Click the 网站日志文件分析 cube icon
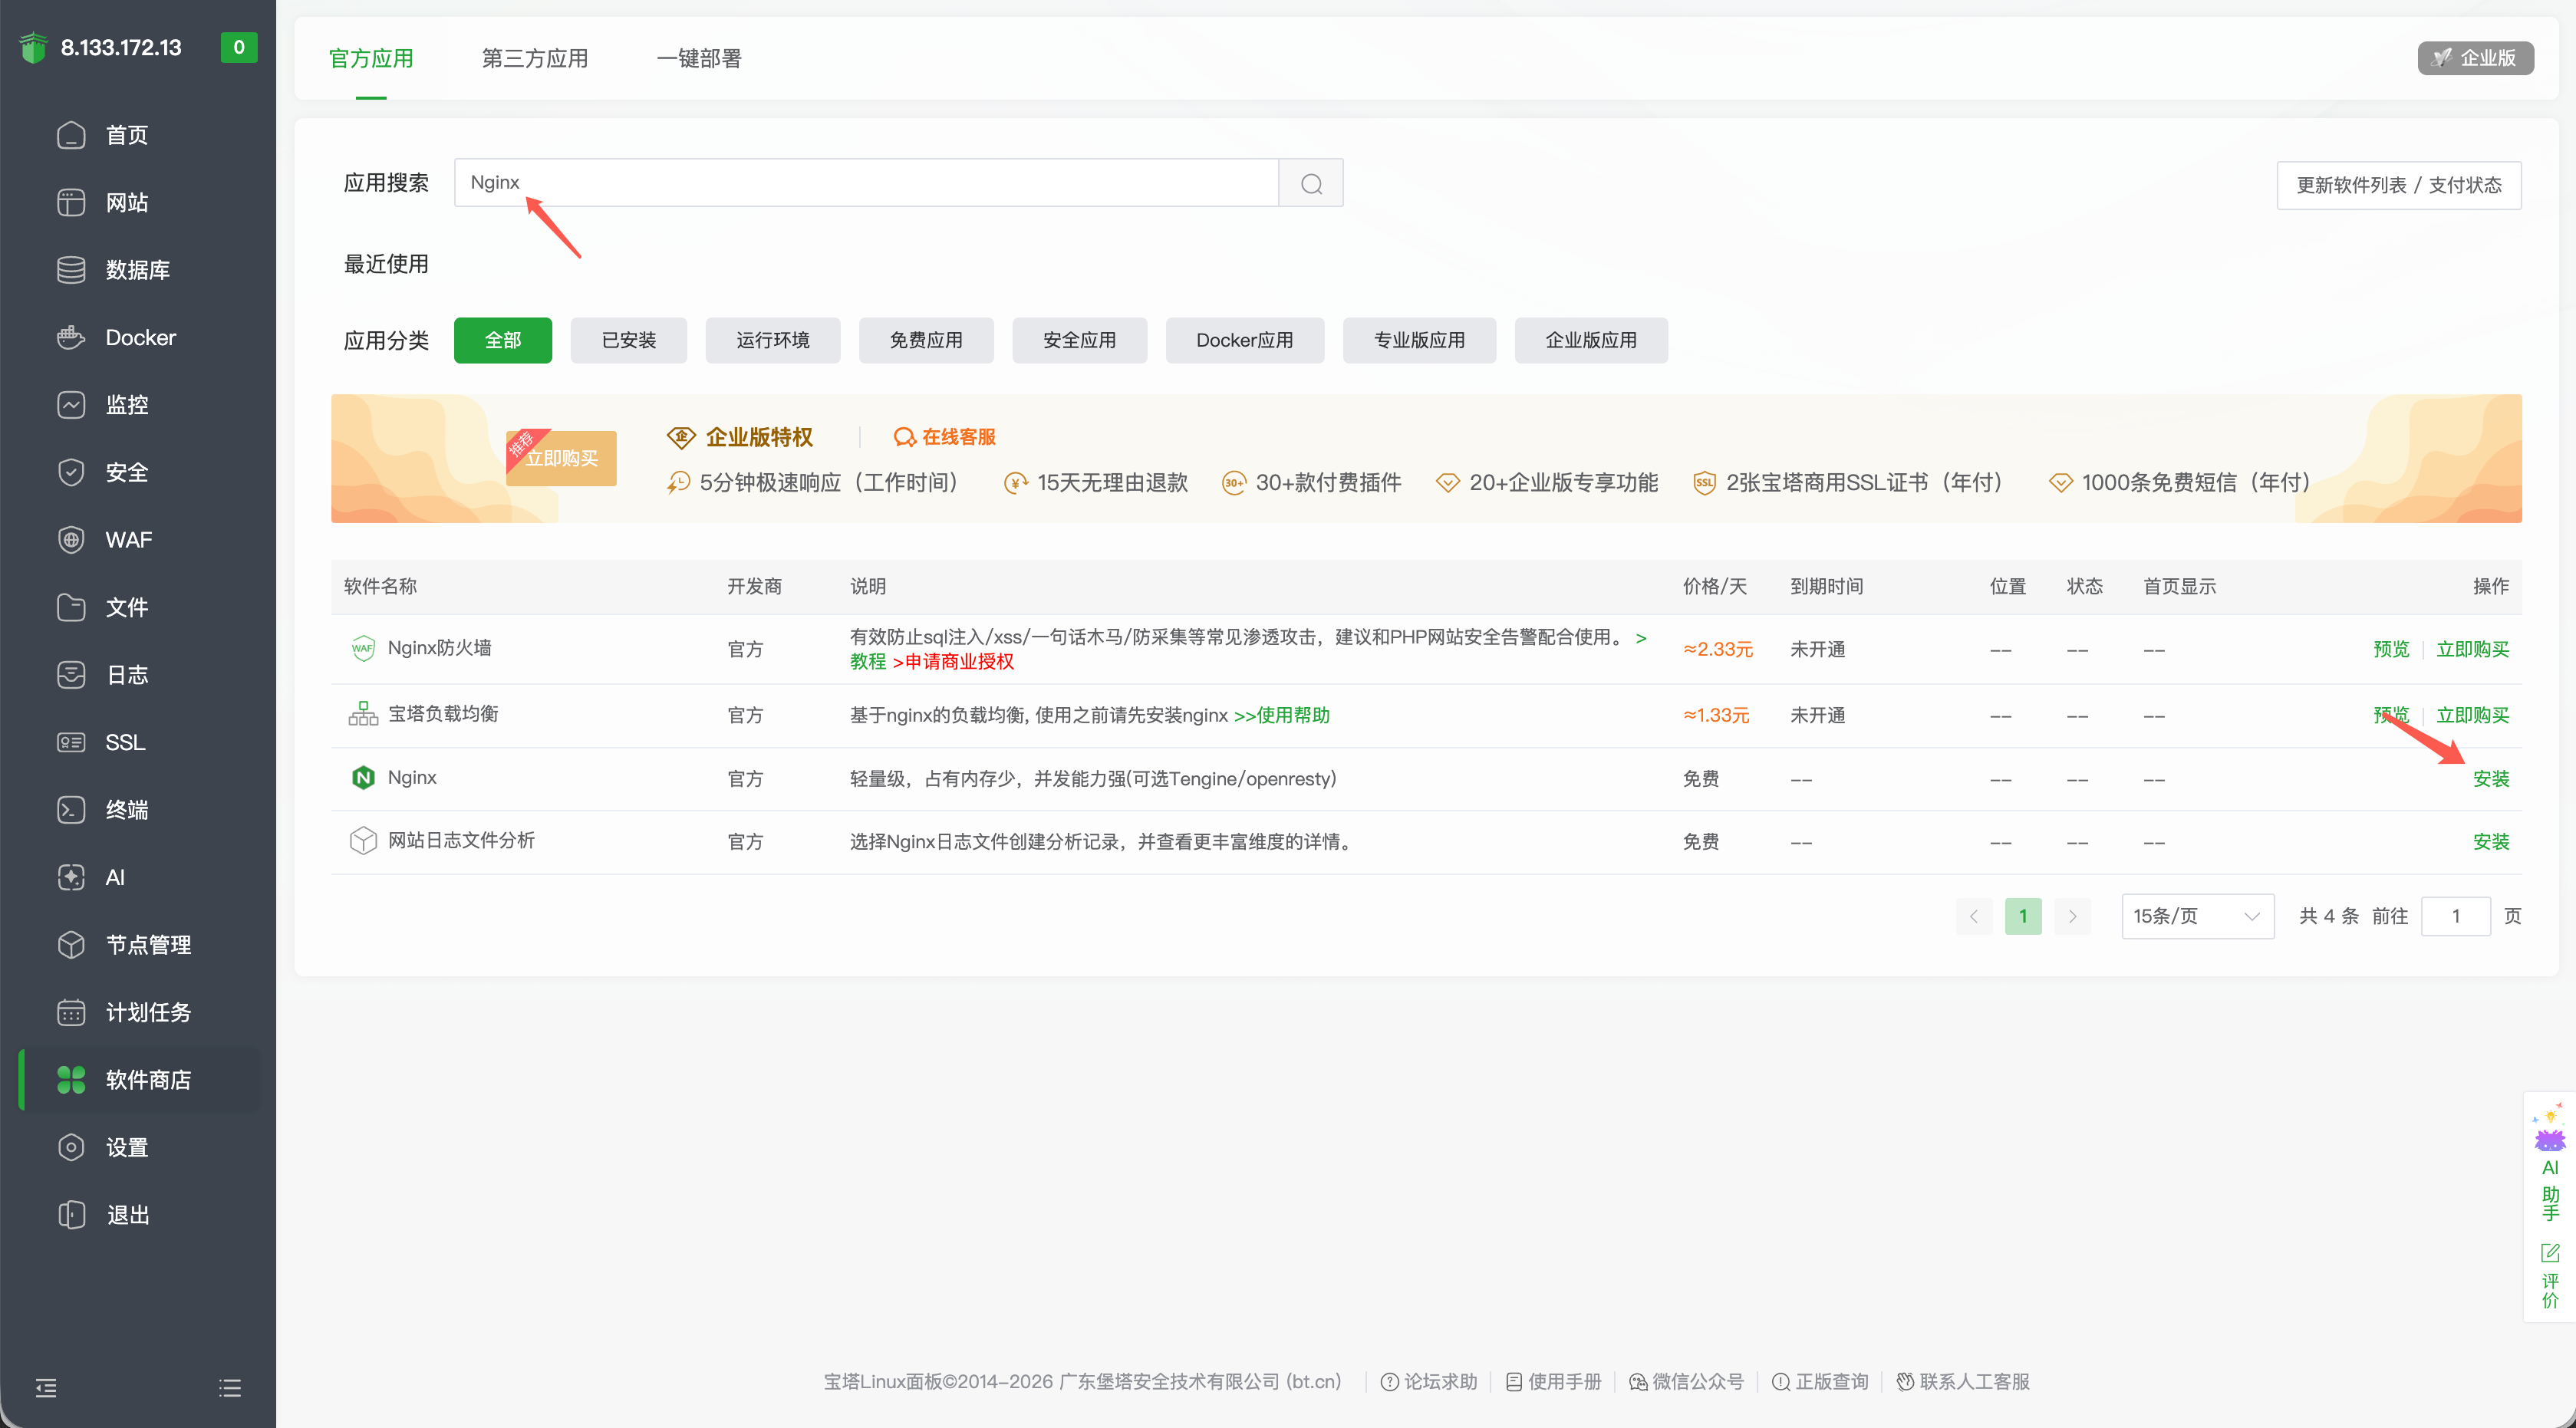The image size is (2576, 1428). click(x=363, y=840)
